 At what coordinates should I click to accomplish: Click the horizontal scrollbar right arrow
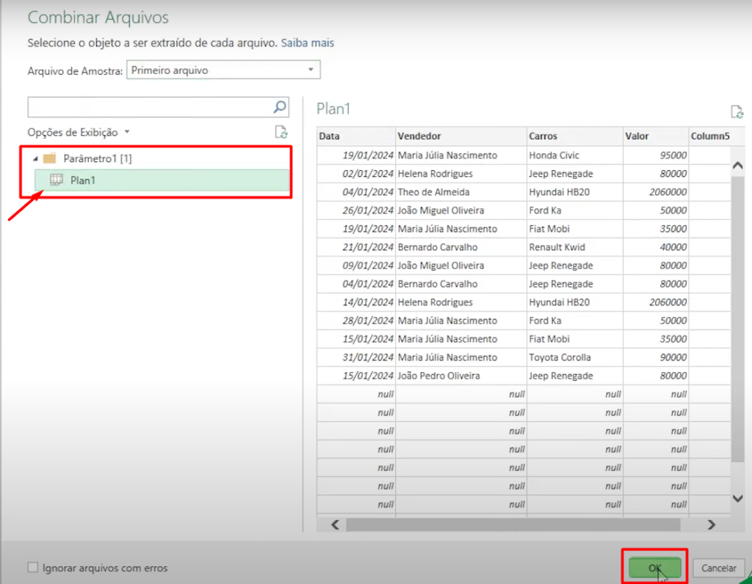710,525
